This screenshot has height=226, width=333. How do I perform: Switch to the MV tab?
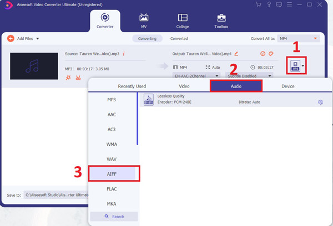144,21
